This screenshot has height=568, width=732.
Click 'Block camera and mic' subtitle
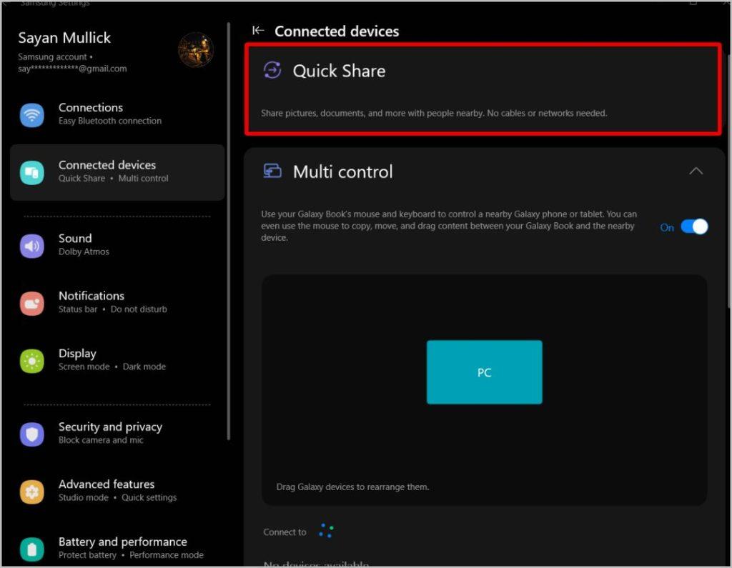pyautogui.click(x=101, y=439)
